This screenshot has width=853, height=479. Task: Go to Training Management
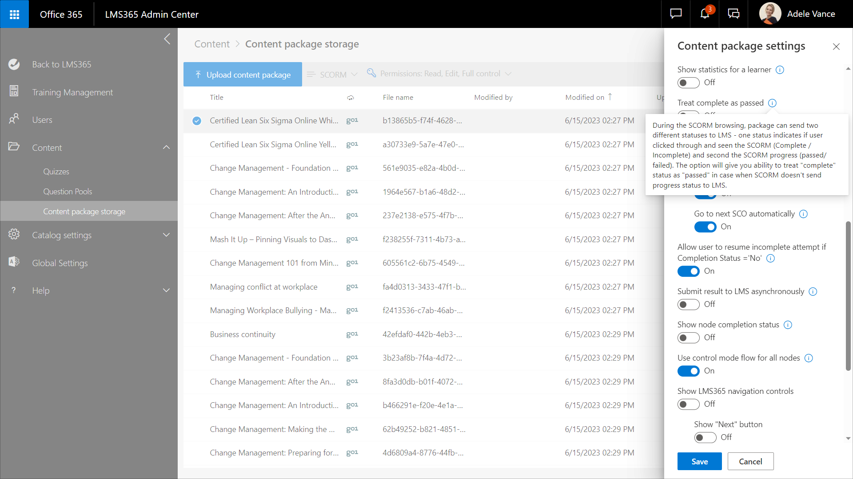click(72, 92)
